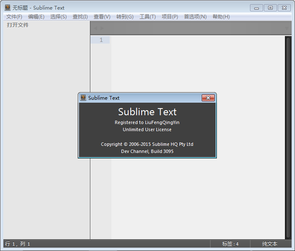The width and height of the screenshot is (295, 251).
Task: Click the vertical scrollbar of the editor
Action: tap(288, 137)
